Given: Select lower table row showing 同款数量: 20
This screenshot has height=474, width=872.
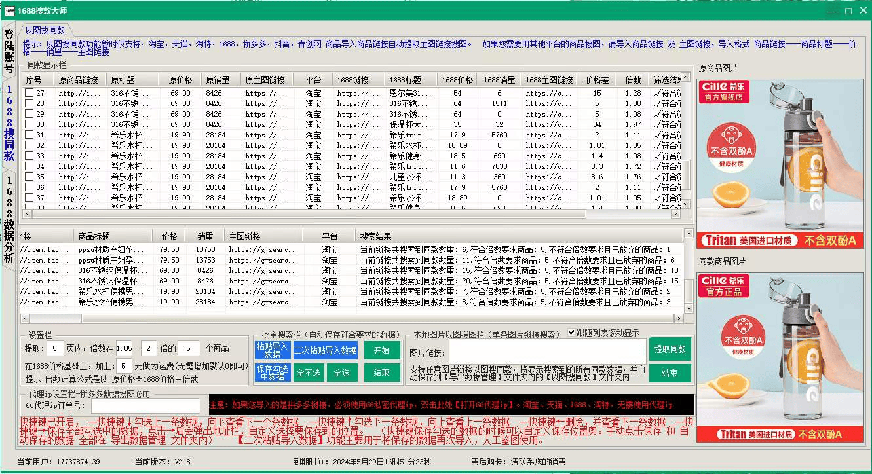Looking at the screenshot, I should pos(351,281).
